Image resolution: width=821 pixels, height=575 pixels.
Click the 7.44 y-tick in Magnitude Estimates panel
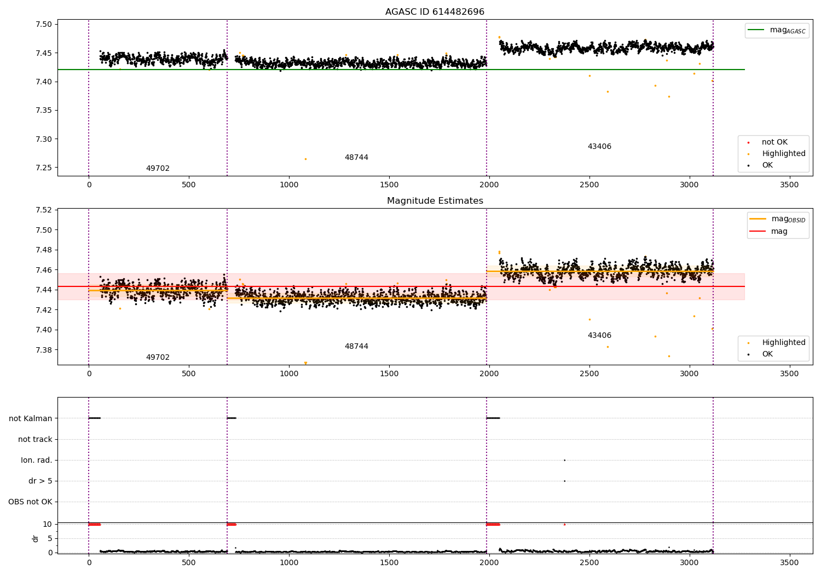point(43,290)
